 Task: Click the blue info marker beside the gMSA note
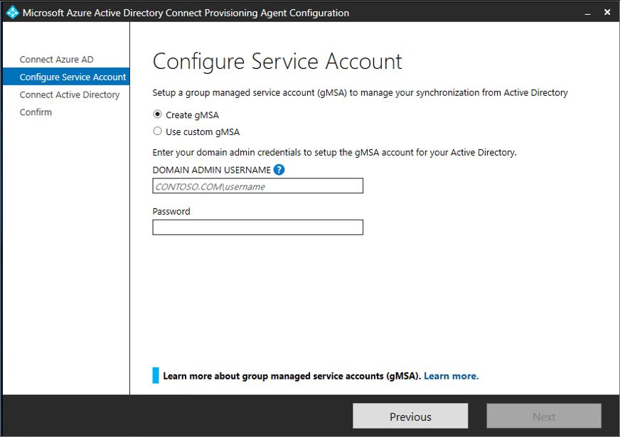point(156,376)
